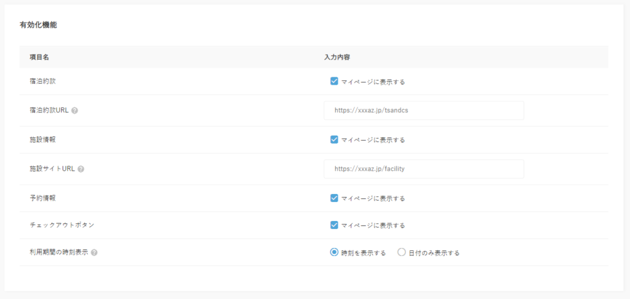
Task: Click the 施設情報 row name text
Action: 43,139
